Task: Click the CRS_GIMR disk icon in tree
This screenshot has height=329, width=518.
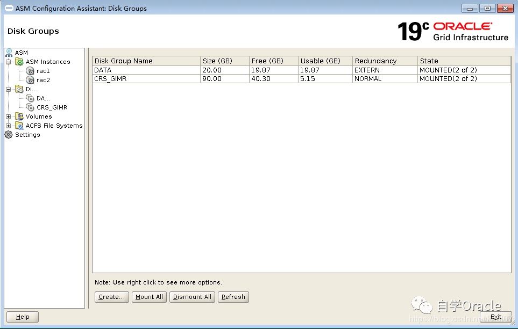Action: [x=30, y=107]
